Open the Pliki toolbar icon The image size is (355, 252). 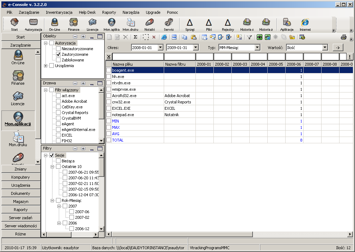pos(209,24)
